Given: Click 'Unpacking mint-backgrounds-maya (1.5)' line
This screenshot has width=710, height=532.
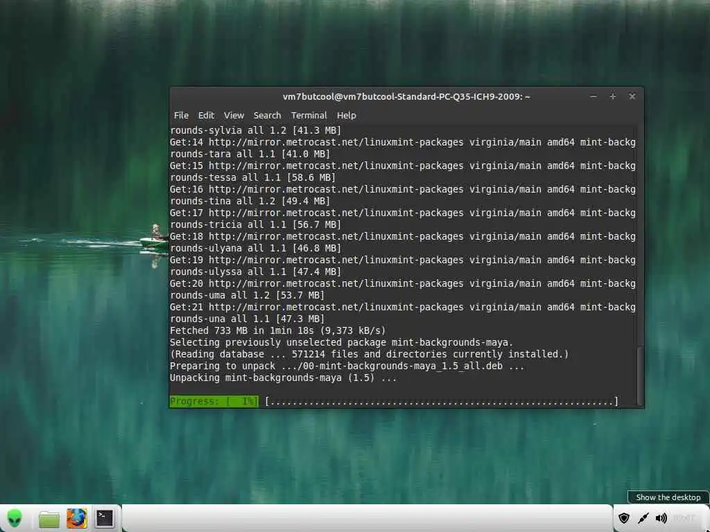Looking at the screenshot, I should (283, 378).
